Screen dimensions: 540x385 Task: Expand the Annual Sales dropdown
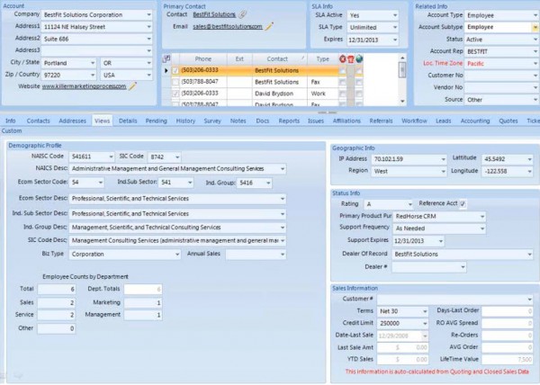click(283, 255)
